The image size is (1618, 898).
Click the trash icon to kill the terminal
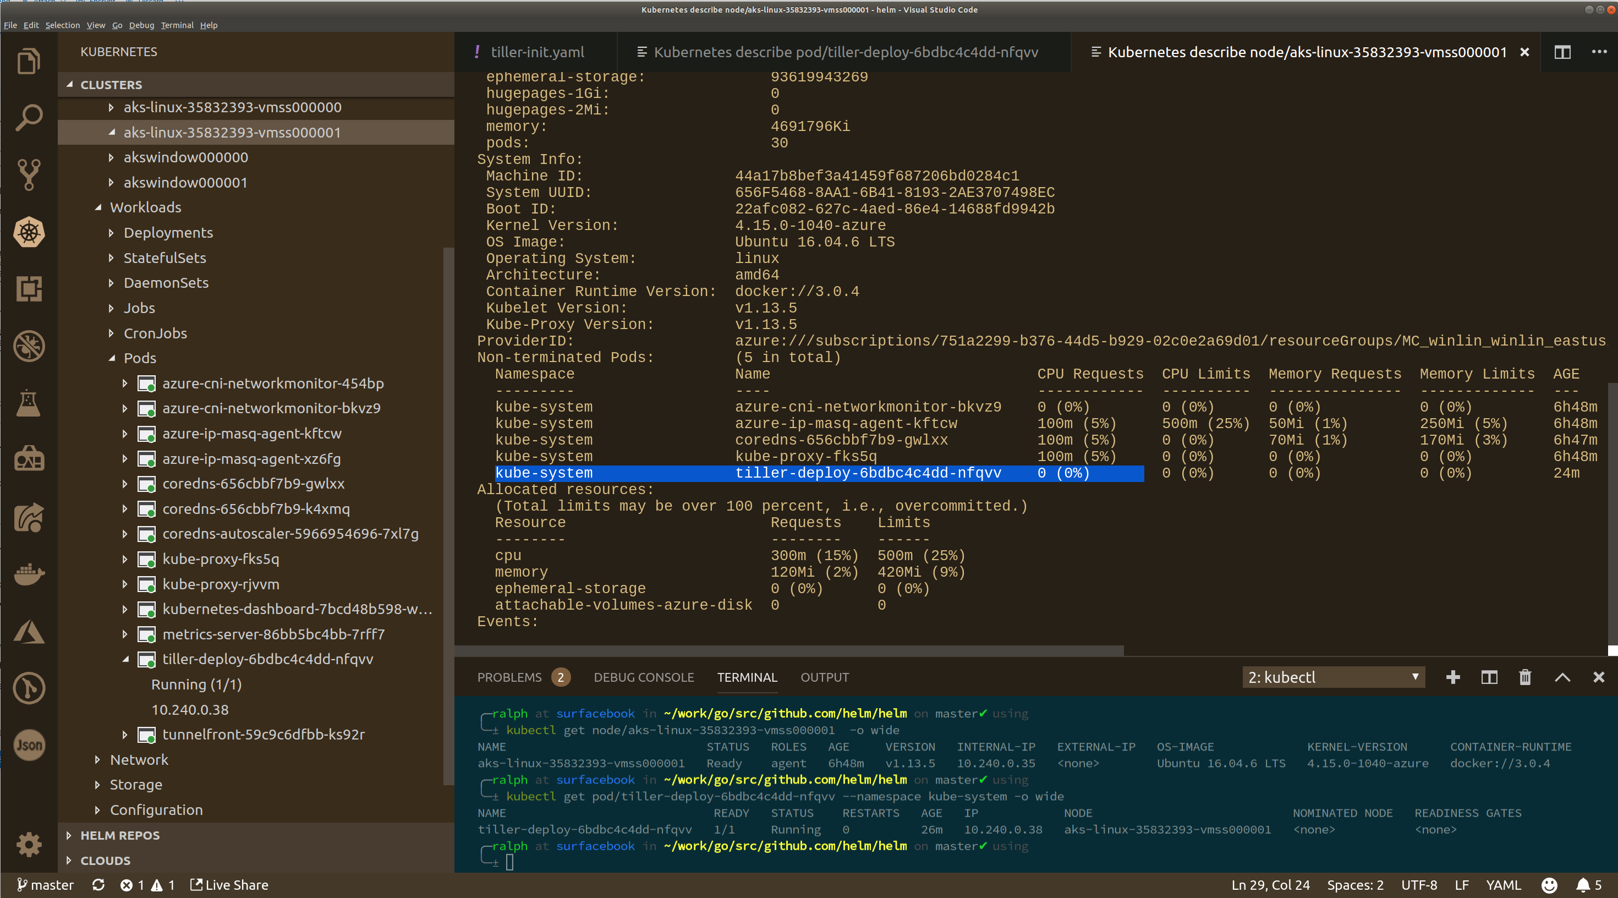(1525, 677)
